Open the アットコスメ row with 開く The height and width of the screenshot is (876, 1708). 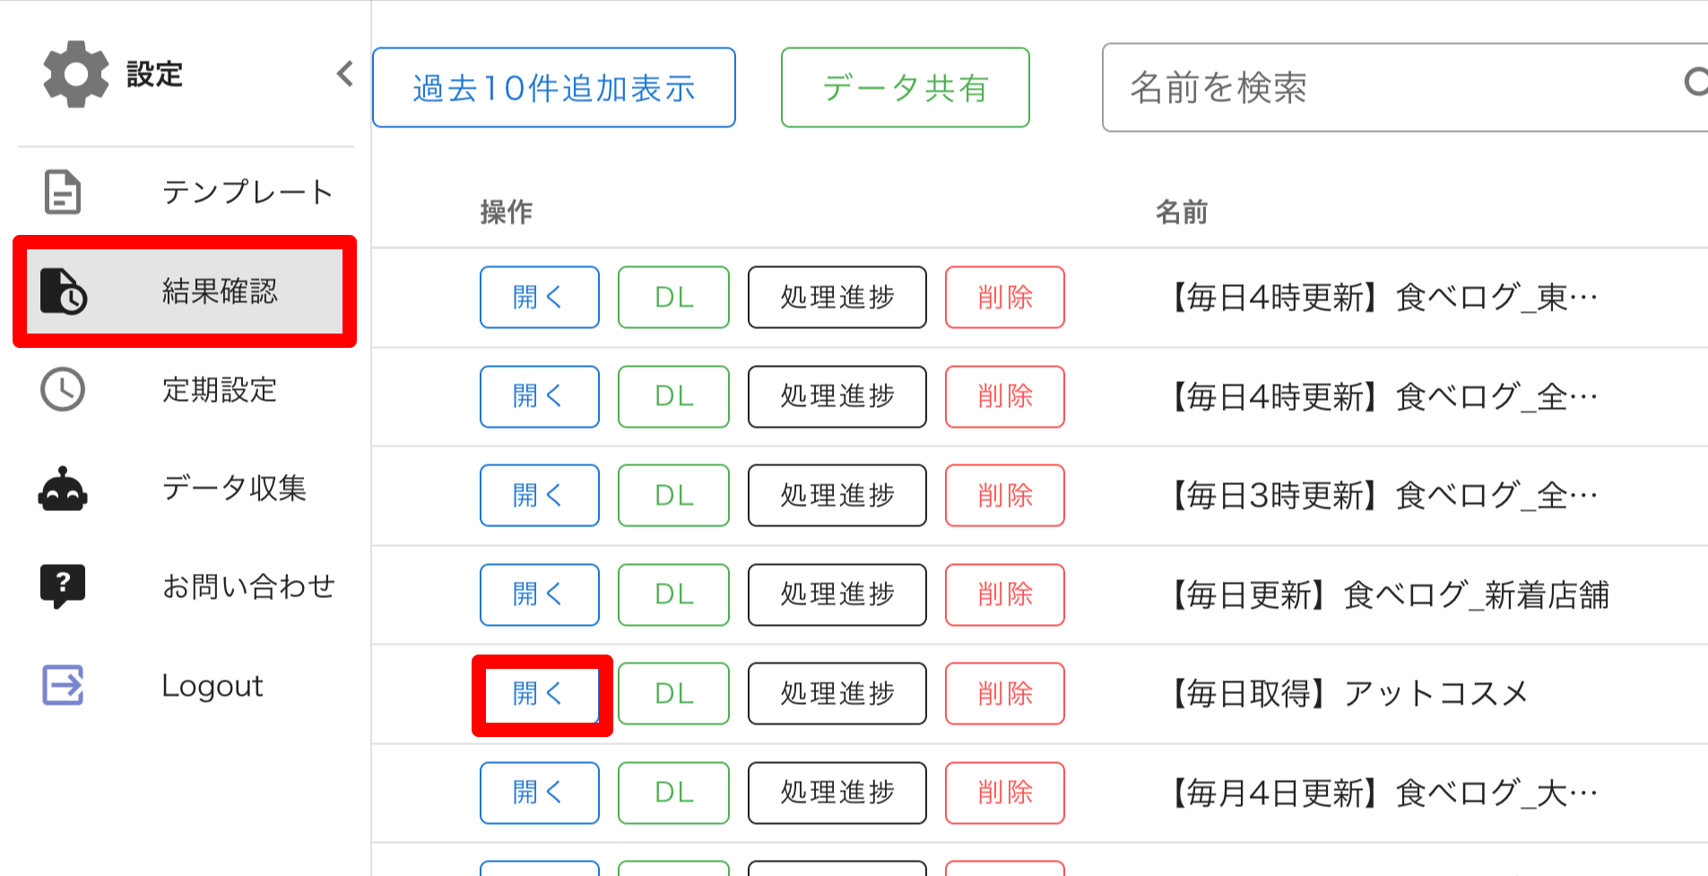[x=539, y=693]
